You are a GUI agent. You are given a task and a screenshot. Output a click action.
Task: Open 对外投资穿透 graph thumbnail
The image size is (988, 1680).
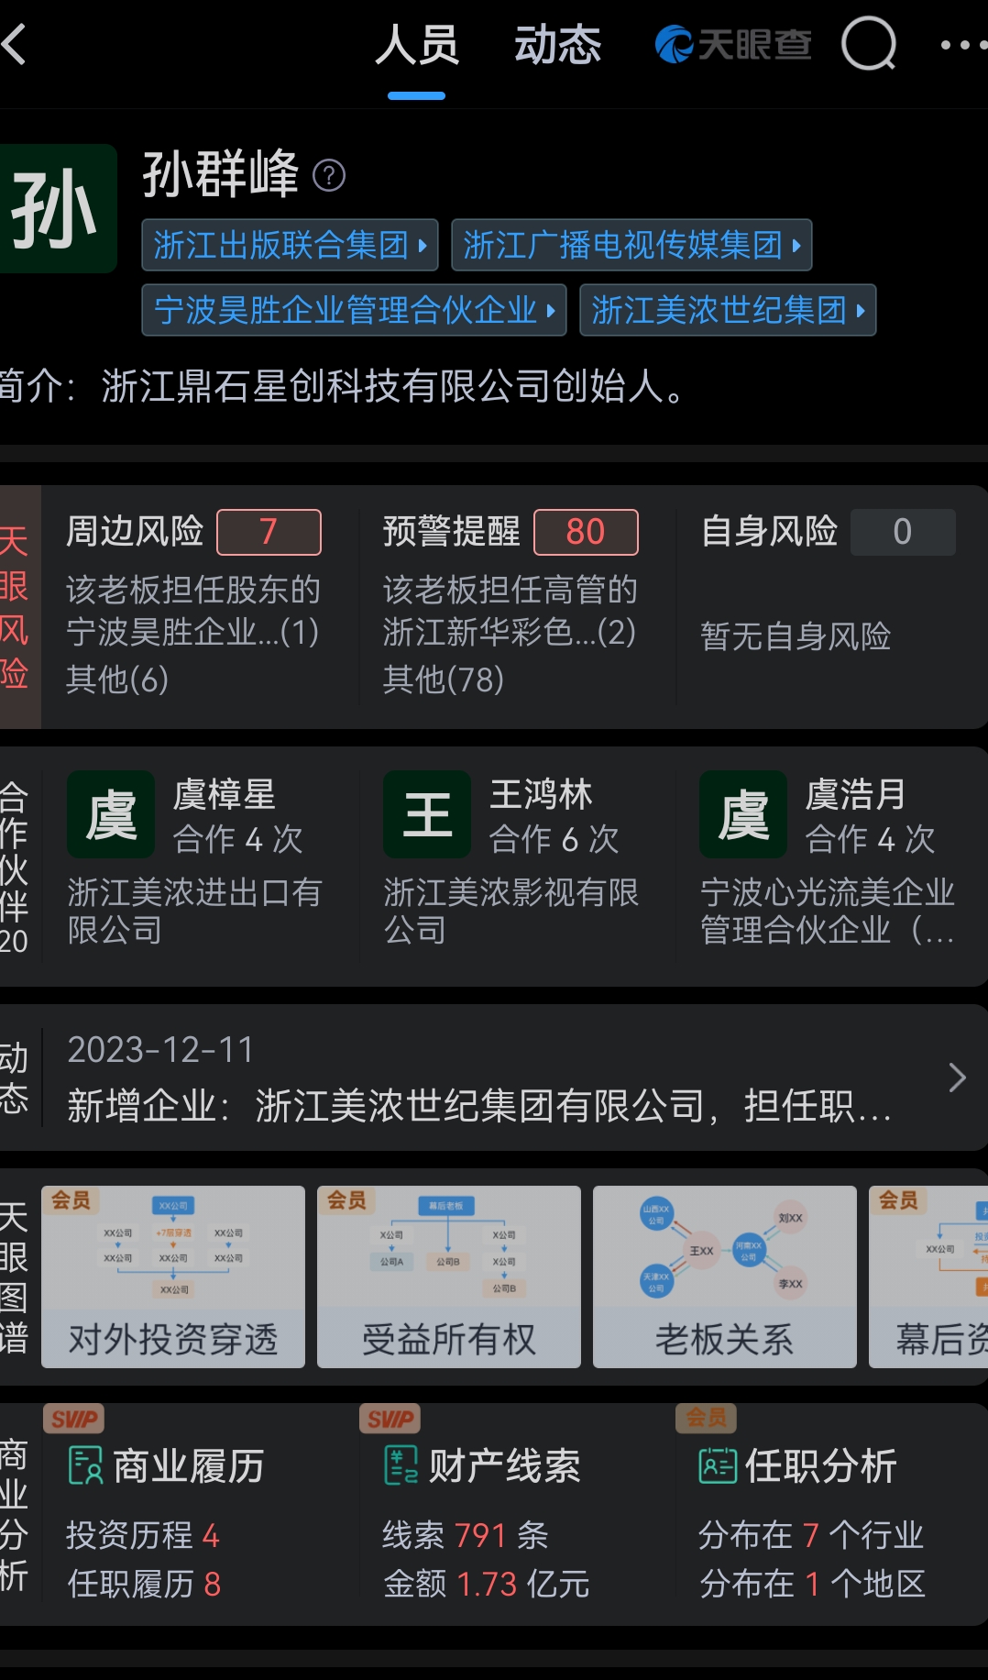click(173, 1277)
